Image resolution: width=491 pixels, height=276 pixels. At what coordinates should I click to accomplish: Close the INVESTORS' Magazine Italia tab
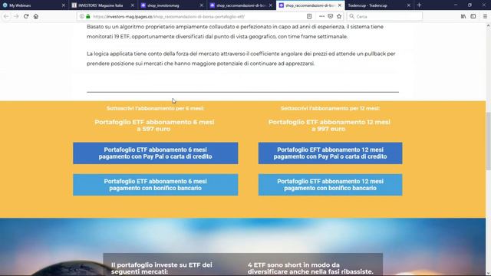[x=133, y=5]
